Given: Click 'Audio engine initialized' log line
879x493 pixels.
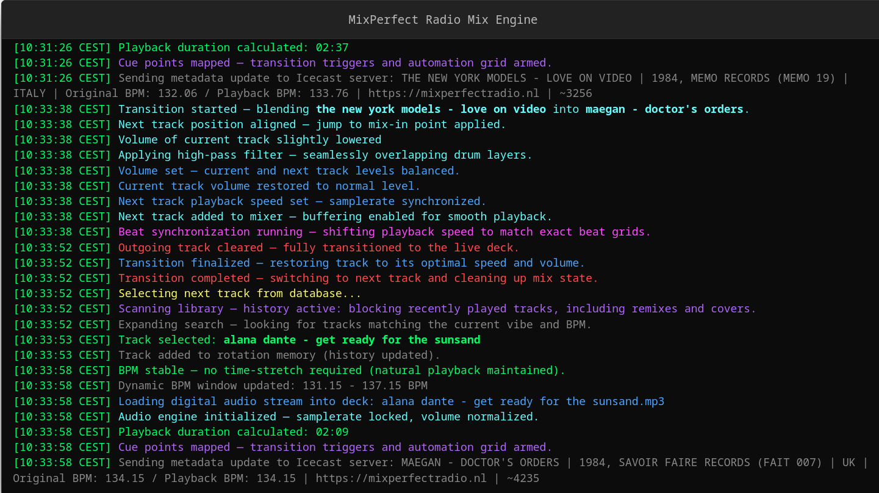Looking at the screenshot, I should pos(329,417).
